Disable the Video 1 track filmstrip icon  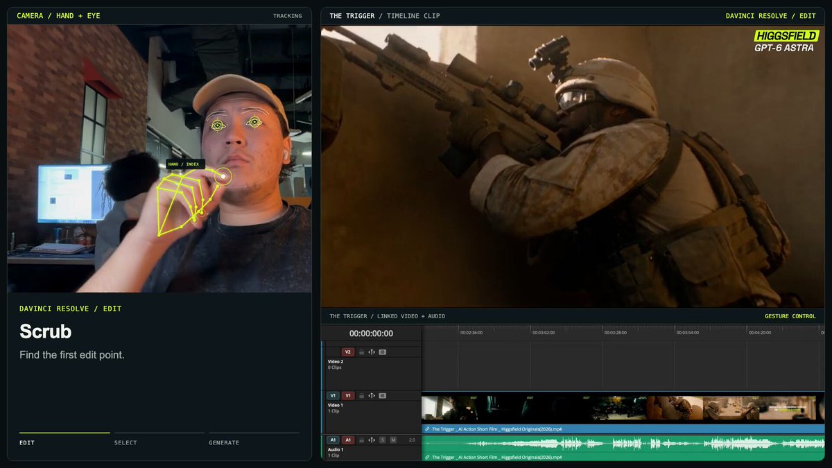(x=383, y=396)
